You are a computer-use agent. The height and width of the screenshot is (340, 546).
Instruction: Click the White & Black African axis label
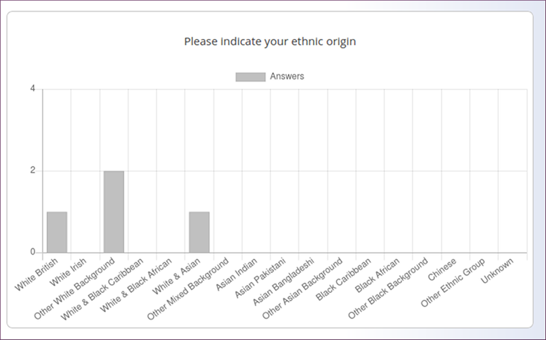click(x=136, y=285)
